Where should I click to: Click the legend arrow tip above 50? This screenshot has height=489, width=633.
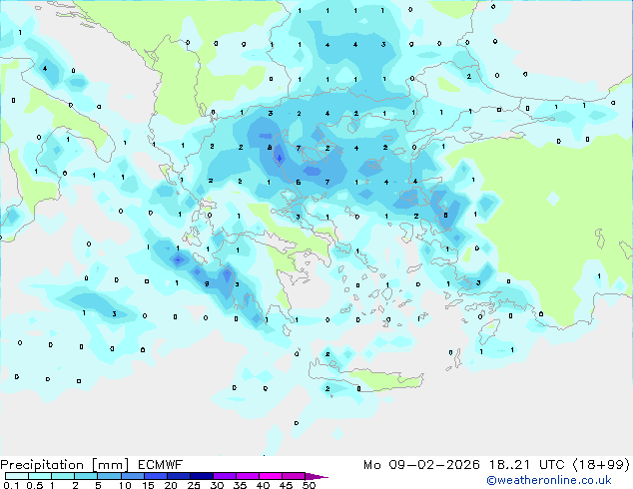316,476
